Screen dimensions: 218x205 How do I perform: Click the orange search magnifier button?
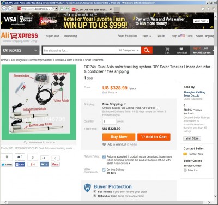pos(147,50)
